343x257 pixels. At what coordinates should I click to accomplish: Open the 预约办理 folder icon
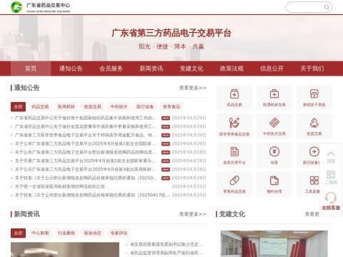274,181
